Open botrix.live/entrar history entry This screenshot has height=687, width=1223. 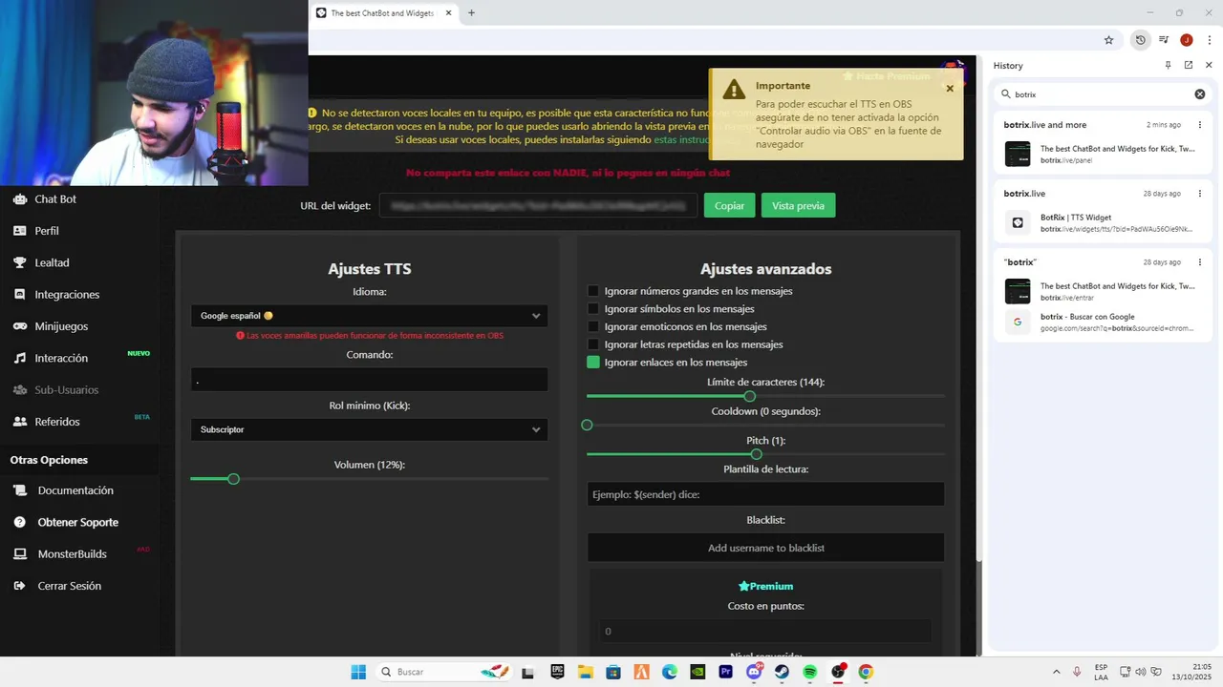(x=1104, y=291)
